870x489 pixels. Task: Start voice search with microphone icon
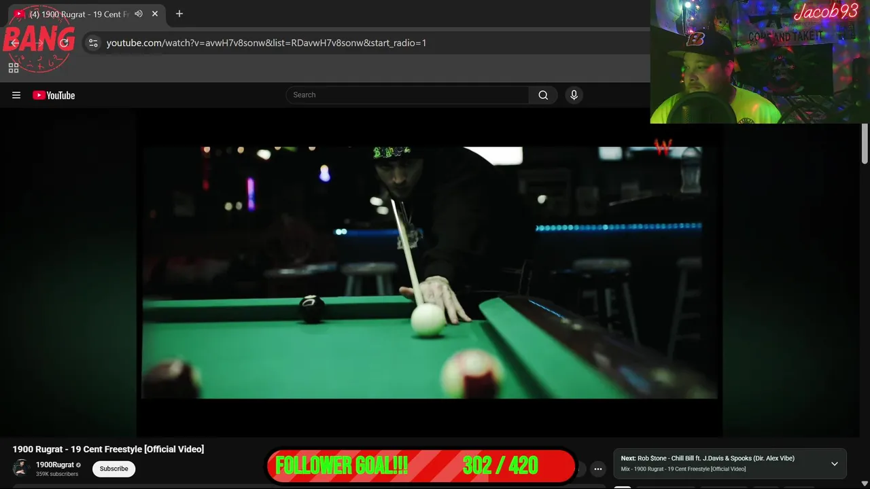click(x=574, y=95)
